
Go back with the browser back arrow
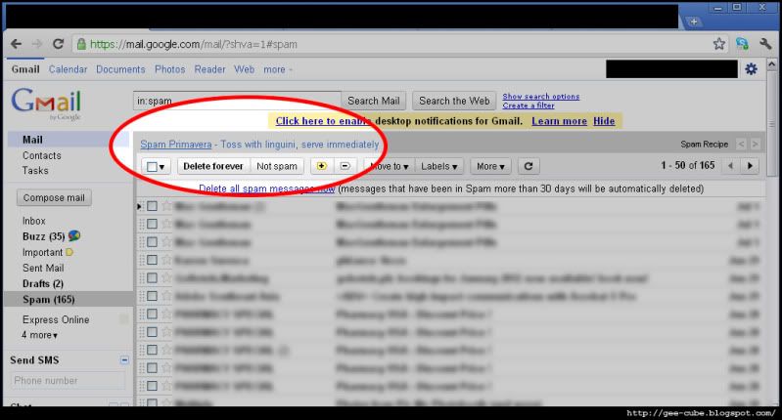click(x=16, y=44)
